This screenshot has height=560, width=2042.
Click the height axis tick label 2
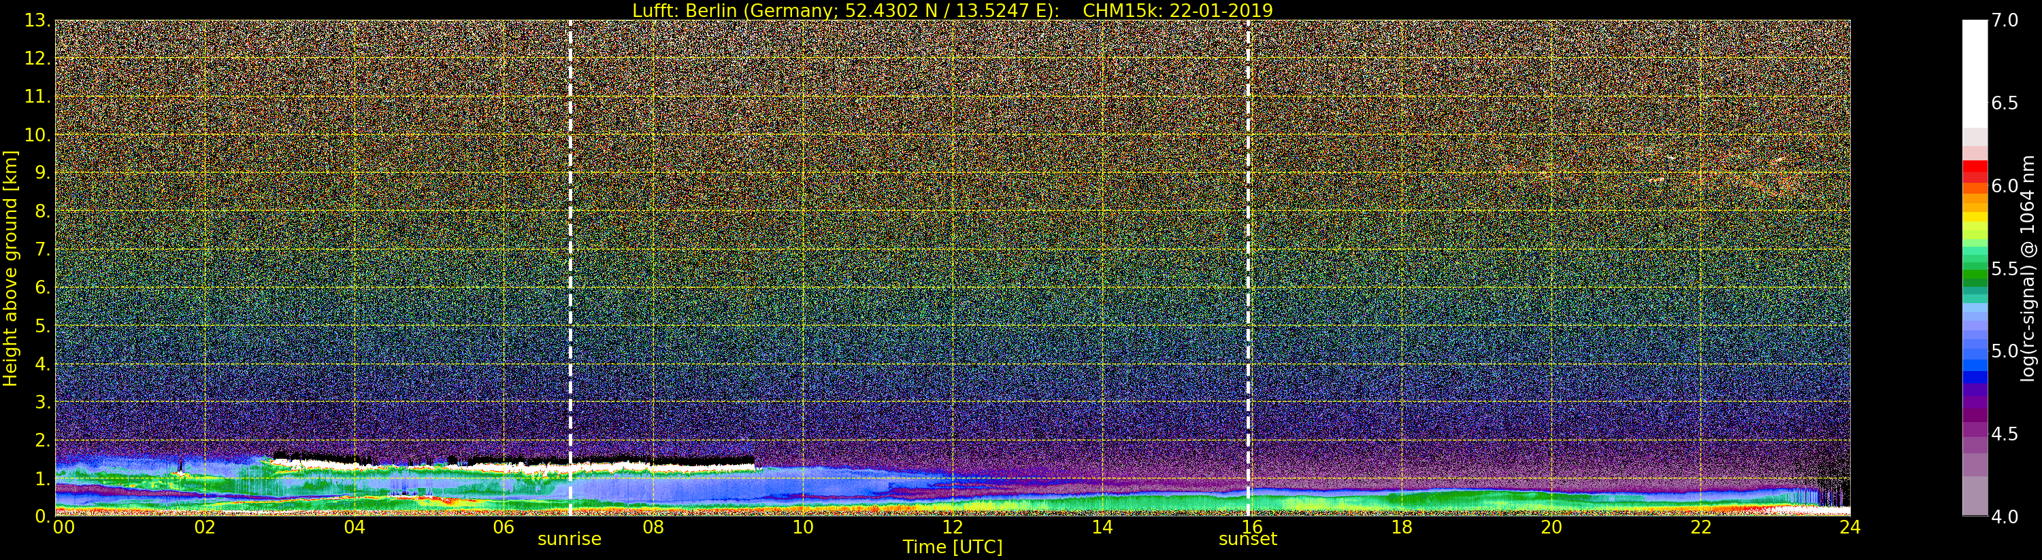(42, 440)
